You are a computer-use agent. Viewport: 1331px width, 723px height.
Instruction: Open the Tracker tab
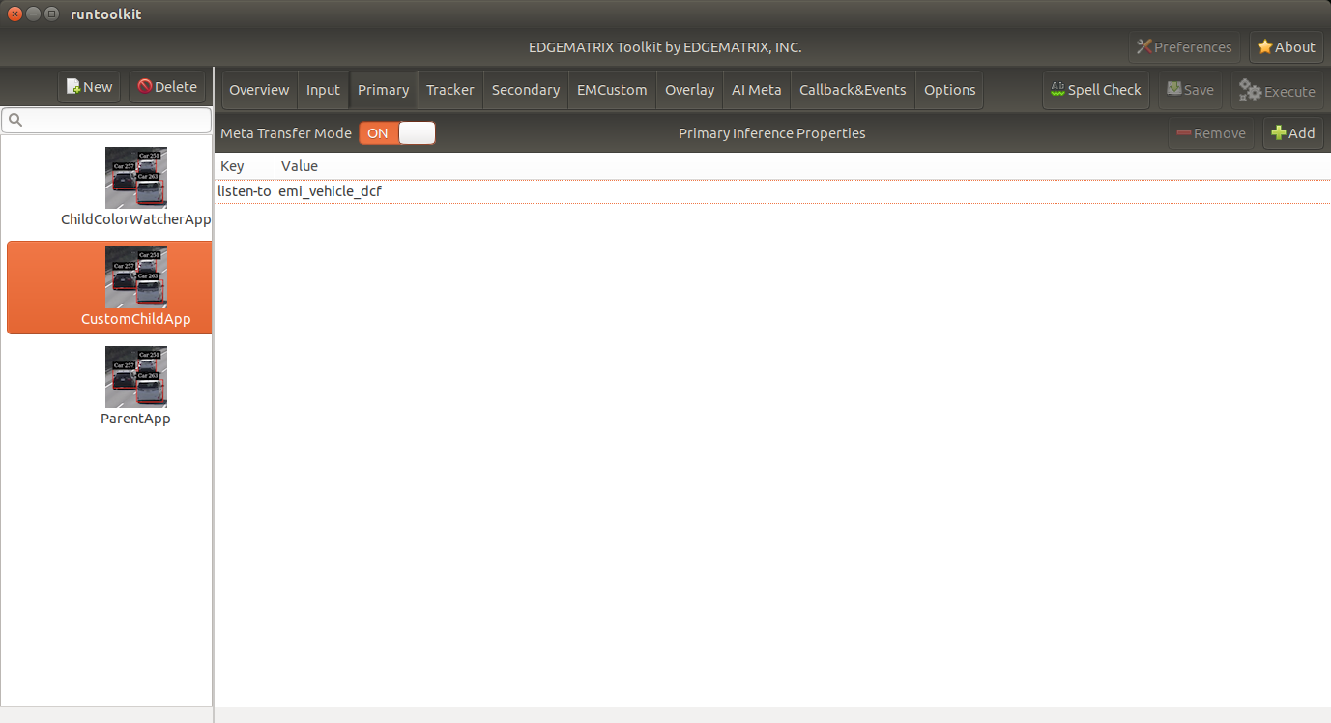click(x=450, y=90)
